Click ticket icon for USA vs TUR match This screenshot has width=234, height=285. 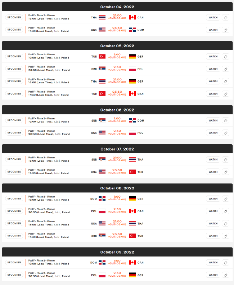click(225, 172)
